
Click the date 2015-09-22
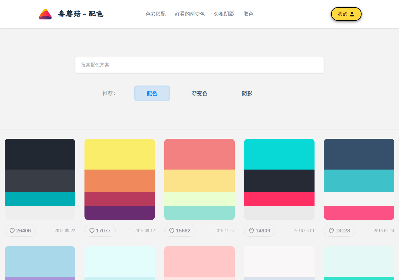click(65, 231)
